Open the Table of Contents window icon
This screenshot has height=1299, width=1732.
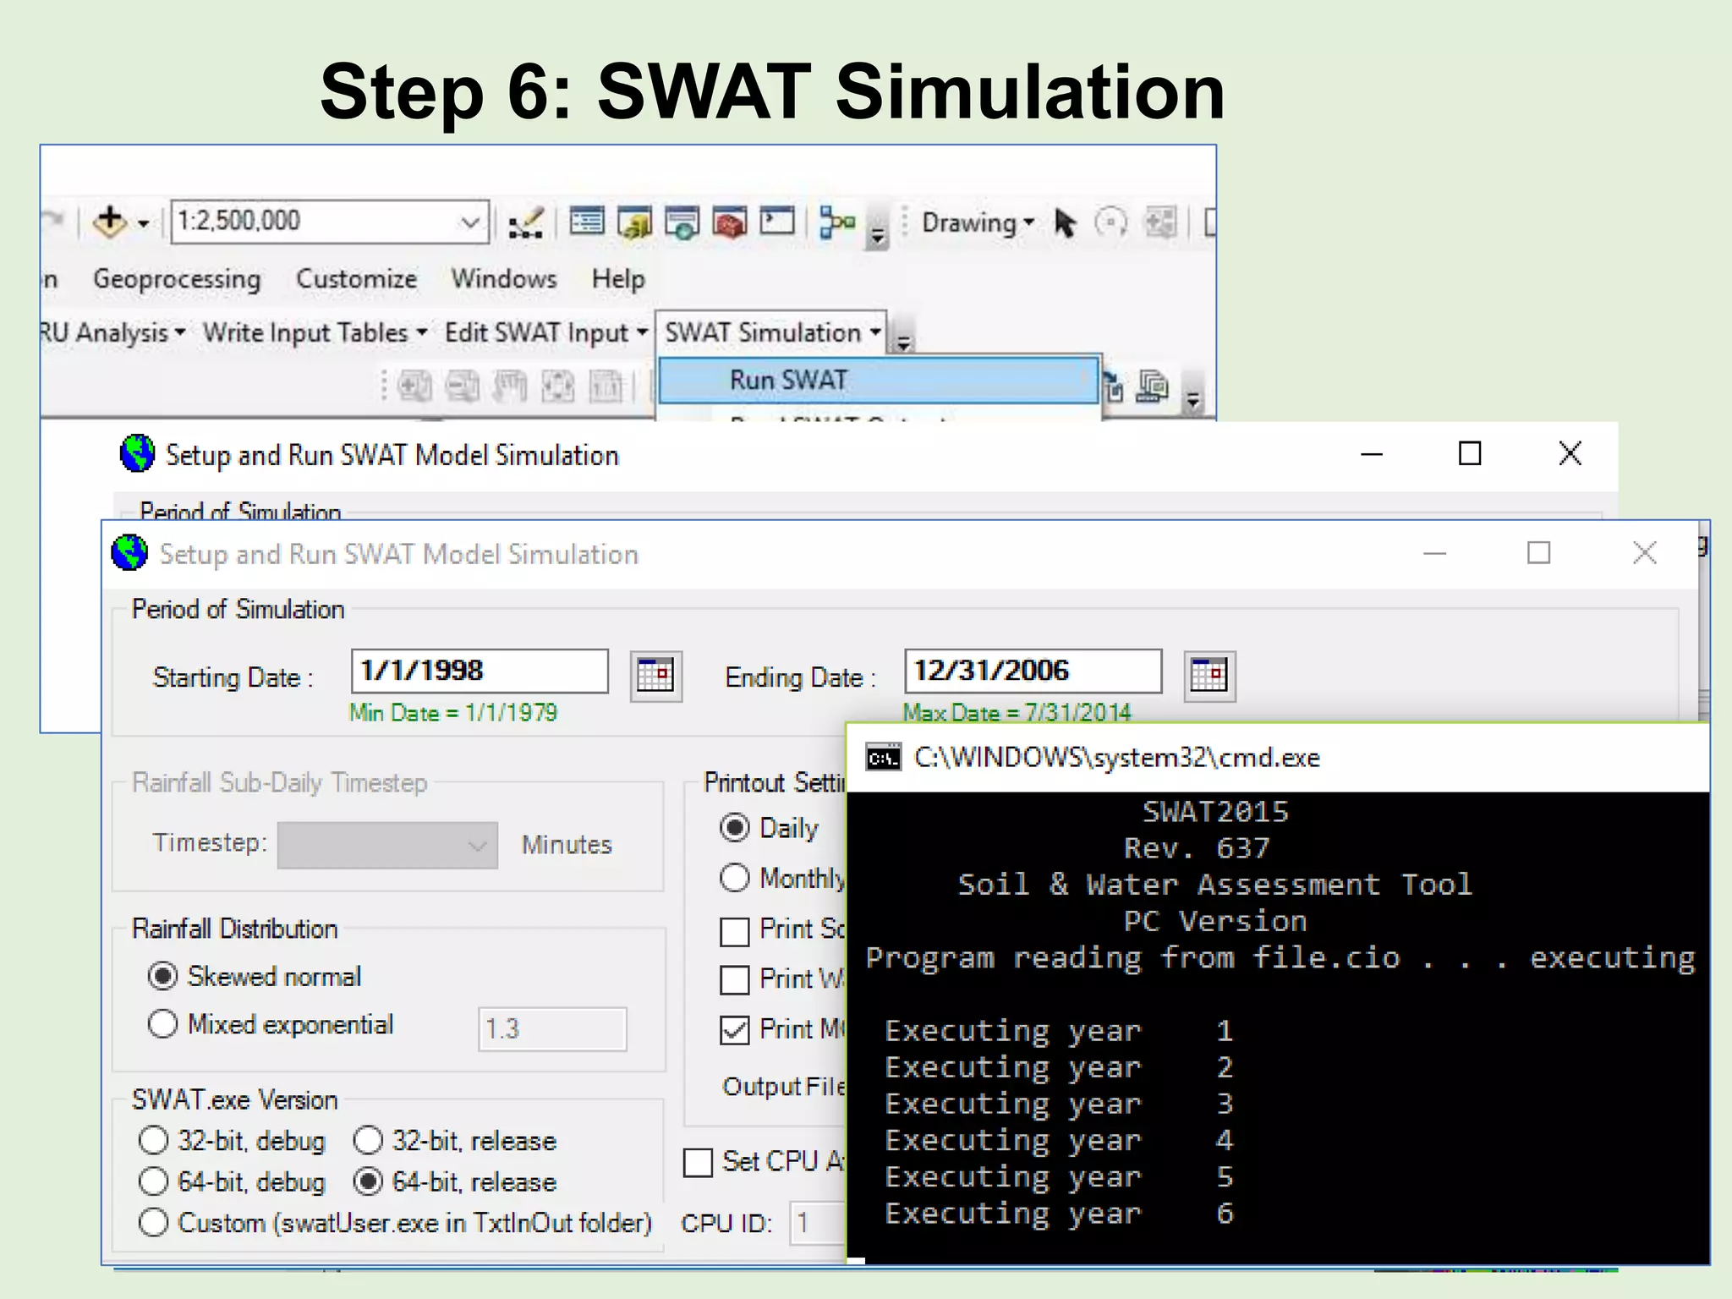tap(586, 222)
